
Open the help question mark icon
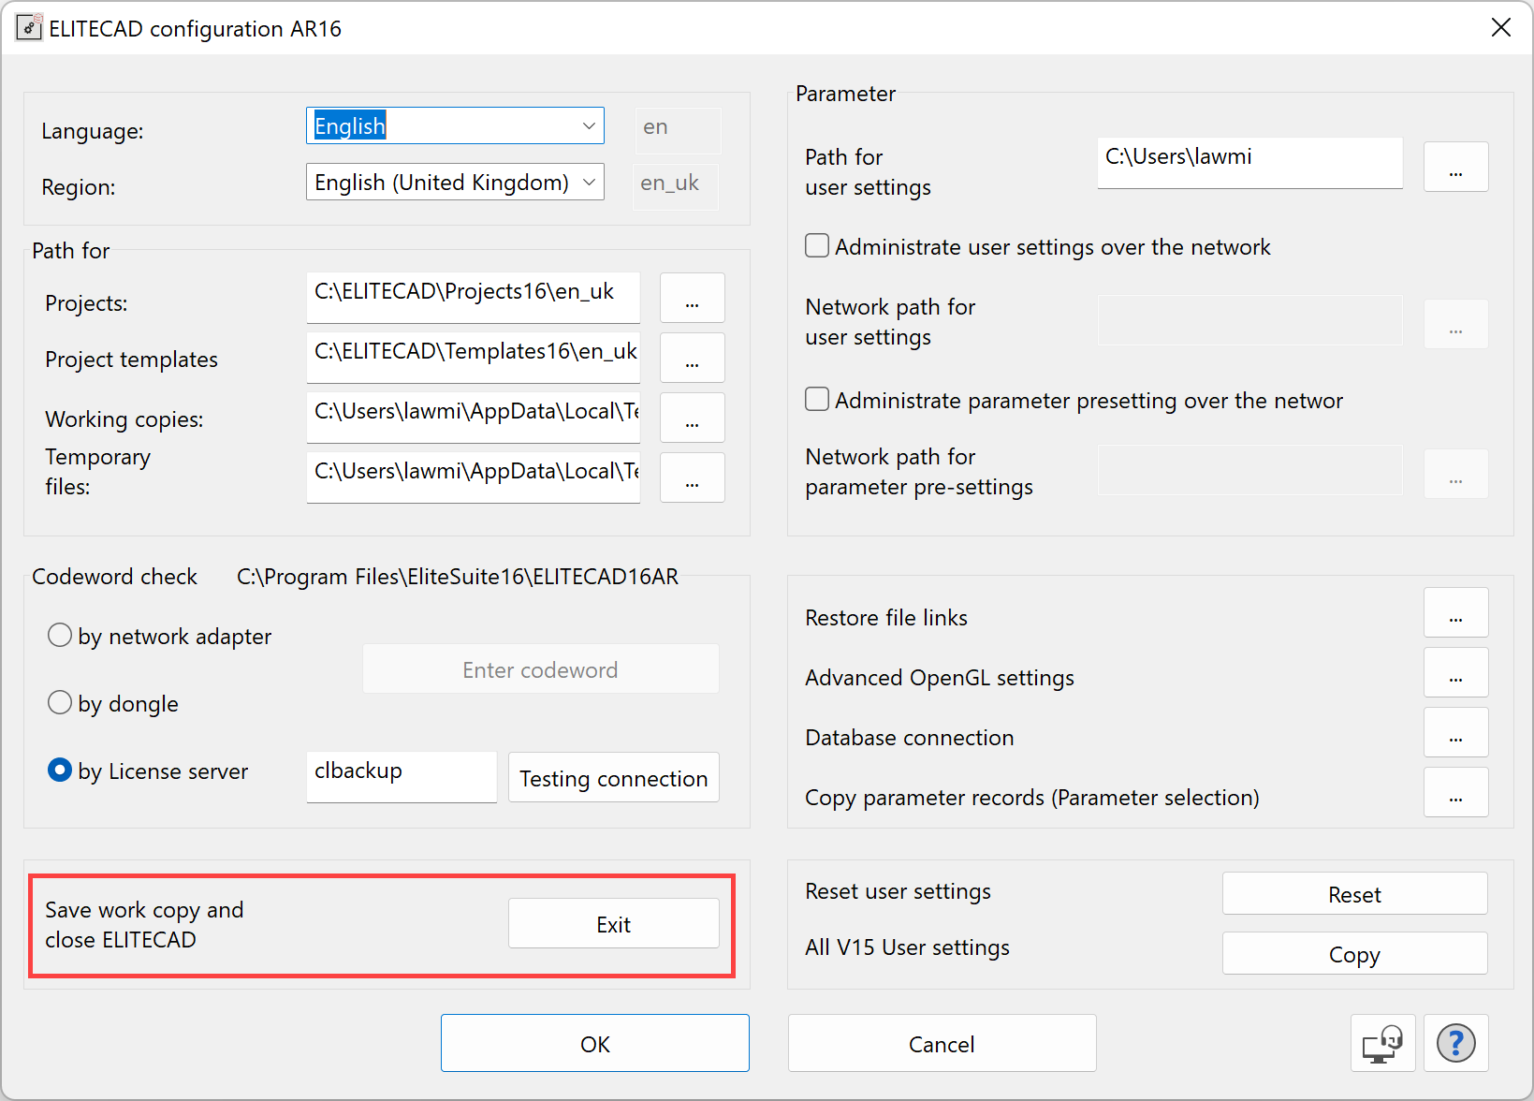tap(1455, 1043)
